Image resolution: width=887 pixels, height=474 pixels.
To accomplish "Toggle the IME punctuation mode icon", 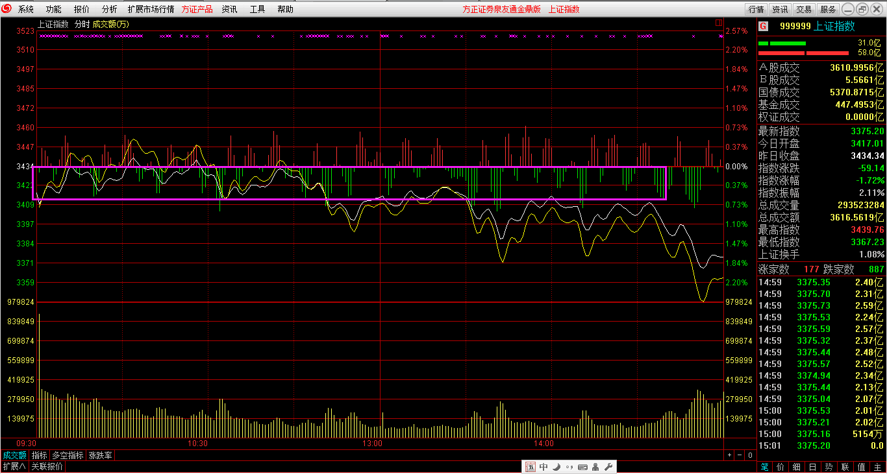I will click(569, 467).
